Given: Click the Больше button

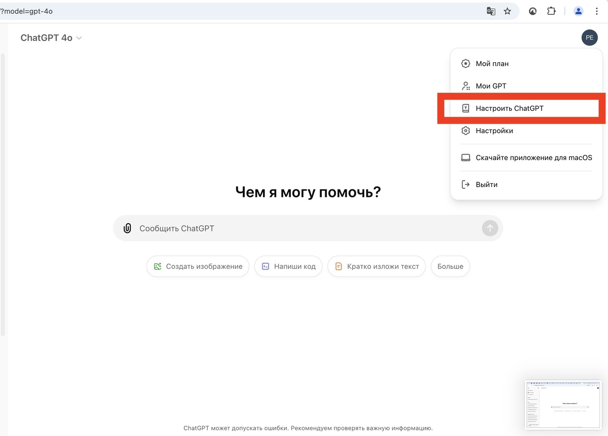Looking at the screenshot, I should click(x=450, y=266).
